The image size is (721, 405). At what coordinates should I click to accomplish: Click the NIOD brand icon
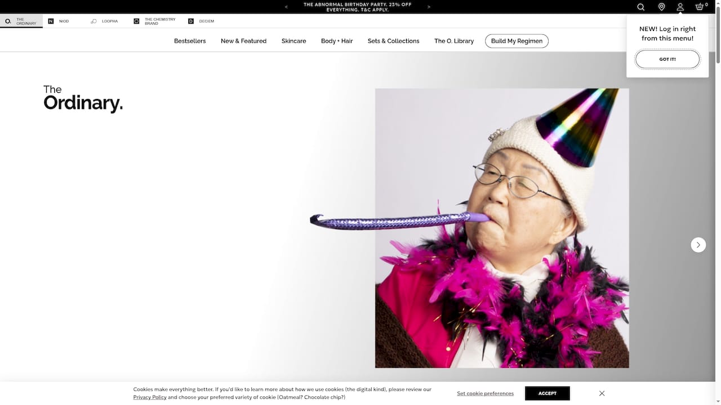[x=51, y=21]
